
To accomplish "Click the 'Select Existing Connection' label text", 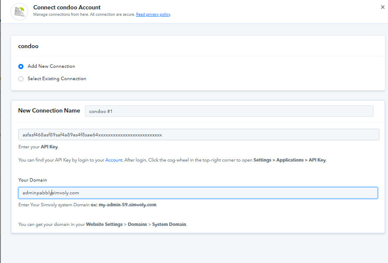I will click(x=57, y=79).
